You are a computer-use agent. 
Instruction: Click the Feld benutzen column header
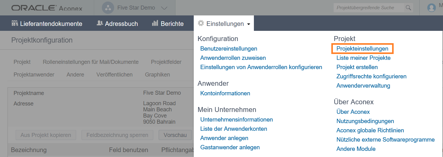coord(128,150)
